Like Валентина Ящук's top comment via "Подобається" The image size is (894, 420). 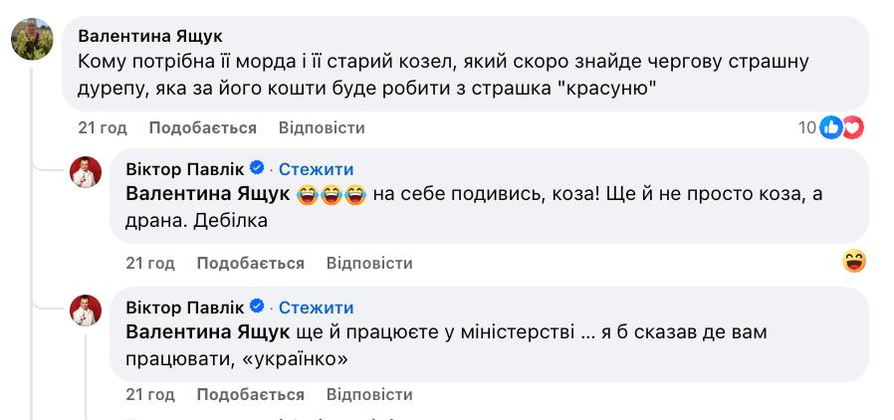[x=203, y=127]
